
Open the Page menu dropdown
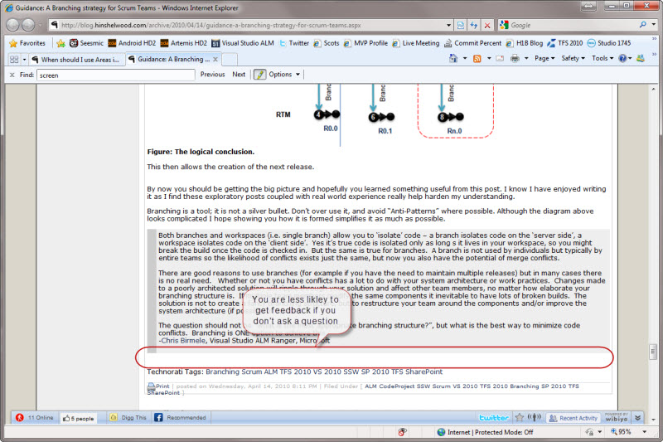544,59
